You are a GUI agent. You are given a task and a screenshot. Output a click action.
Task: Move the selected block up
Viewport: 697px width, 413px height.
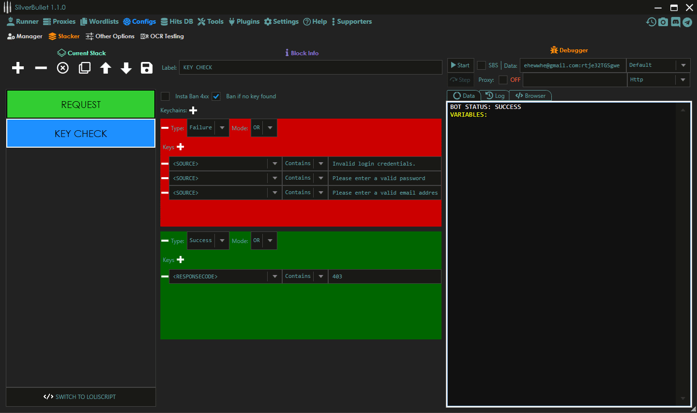(106, 68)
